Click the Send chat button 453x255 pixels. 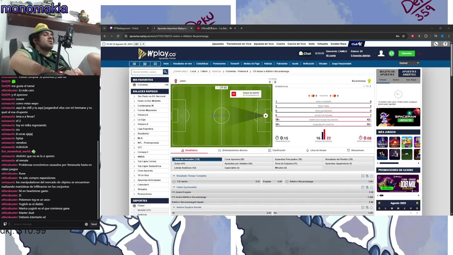click(x=94, y=224)
